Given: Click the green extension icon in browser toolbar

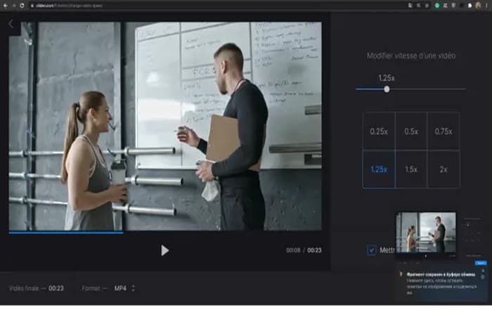Looking at the screenshot, I should click(x=436, y=6).
